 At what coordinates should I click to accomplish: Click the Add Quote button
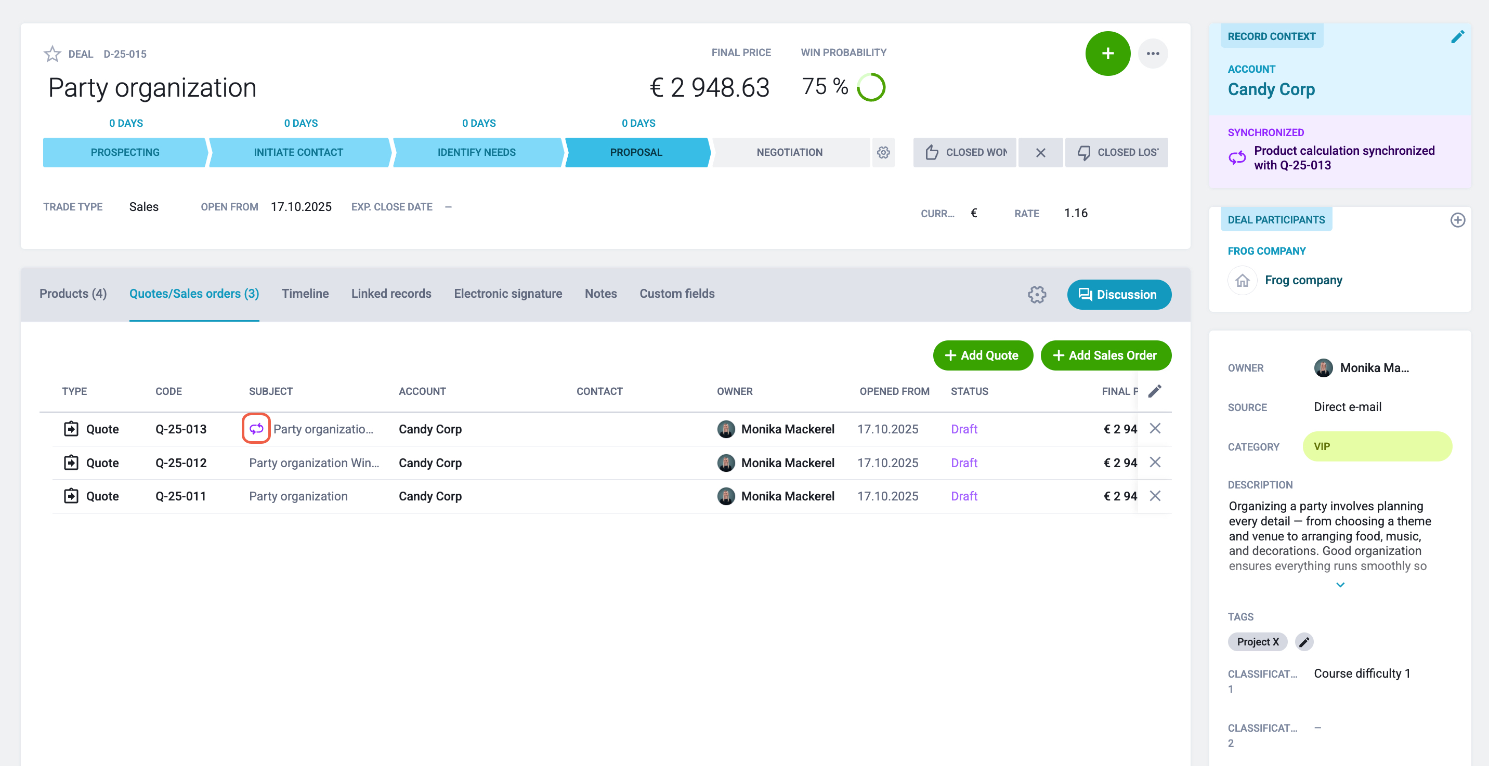[983, 355]
